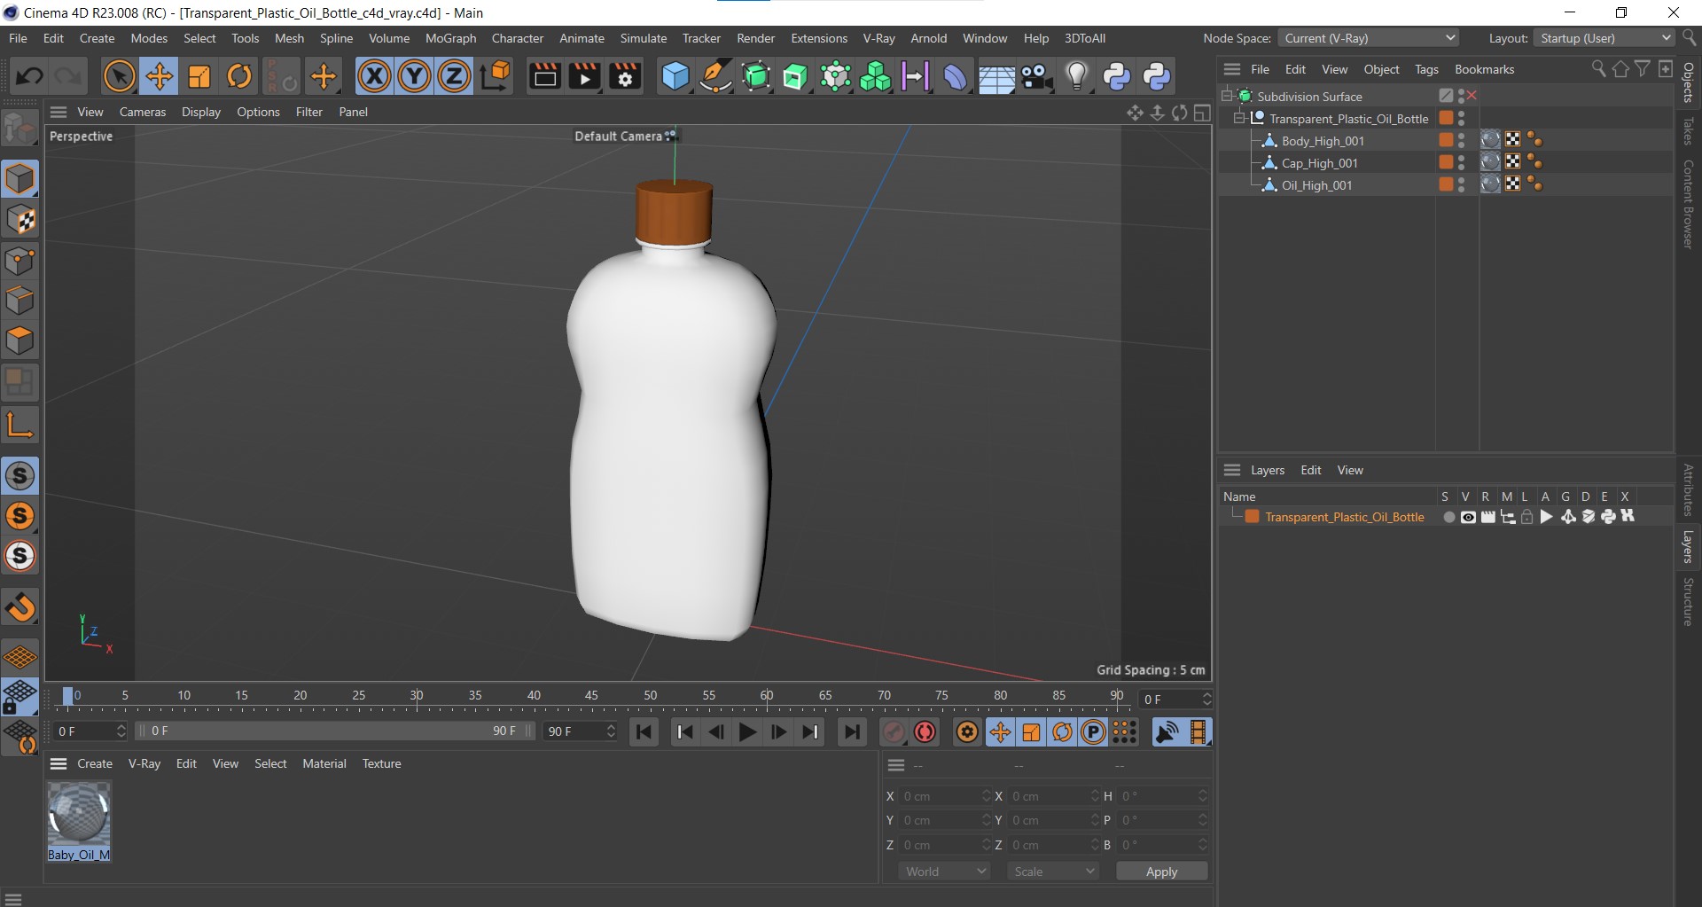Open the Cameras viewport menu
Viewport: 1702px width, 907px height.
[142, 112]
